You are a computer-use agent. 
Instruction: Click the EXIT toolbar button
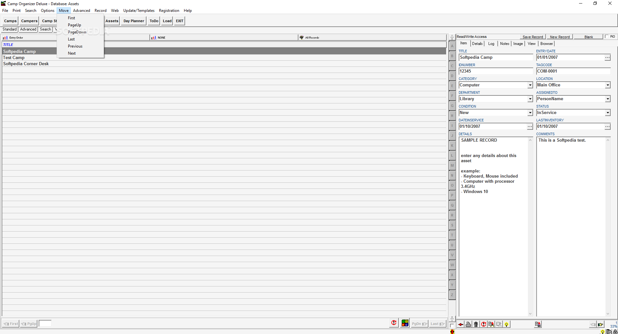180,21
